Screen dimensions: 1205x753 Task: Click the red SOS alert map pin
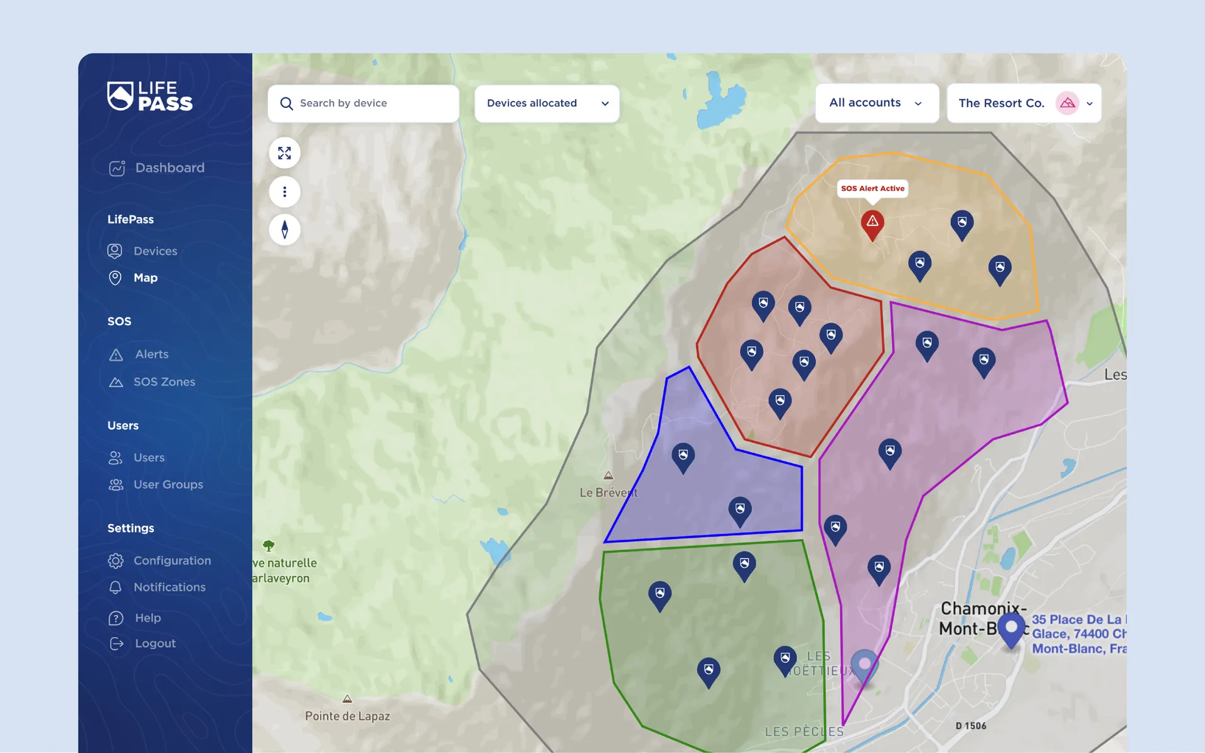pos(872,225)
